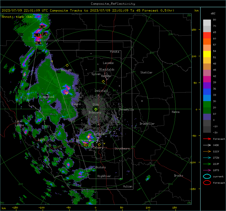Click the Ponoka city label
Screen dimensions: 226x211
click(x=115, y=52)
